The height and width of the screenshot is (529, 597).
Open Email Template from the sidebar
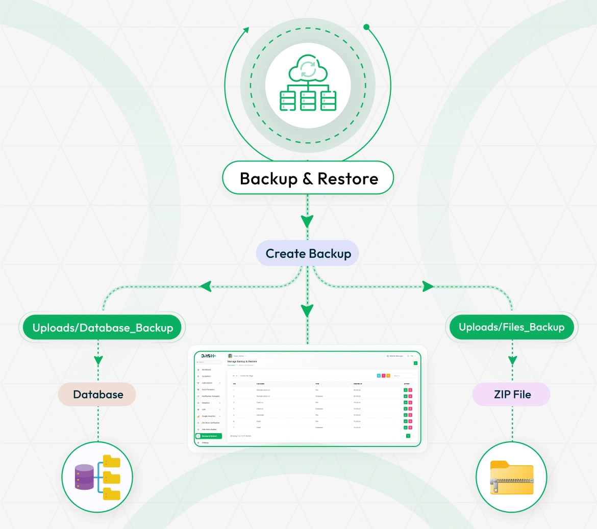point(208,390)
